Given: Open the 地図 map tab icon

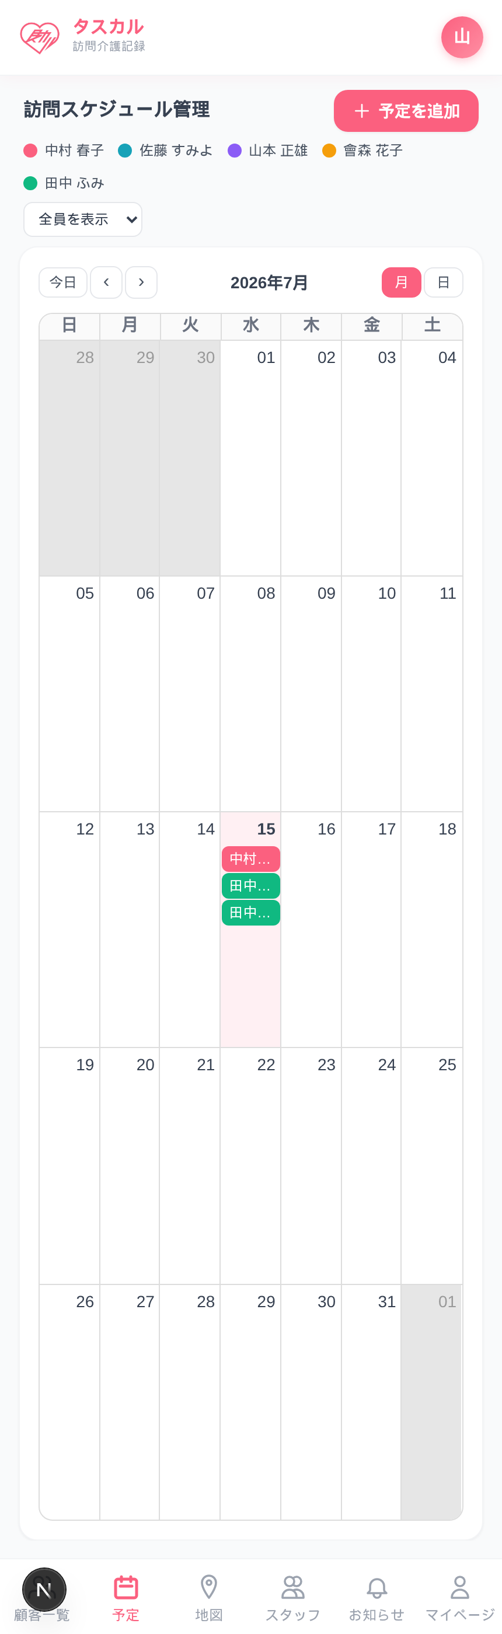Looking at the screenshot, I should [x=209, y=1588].
